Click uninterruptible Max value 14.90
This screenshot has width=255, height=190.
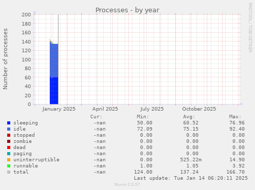[x=237, y=160]
